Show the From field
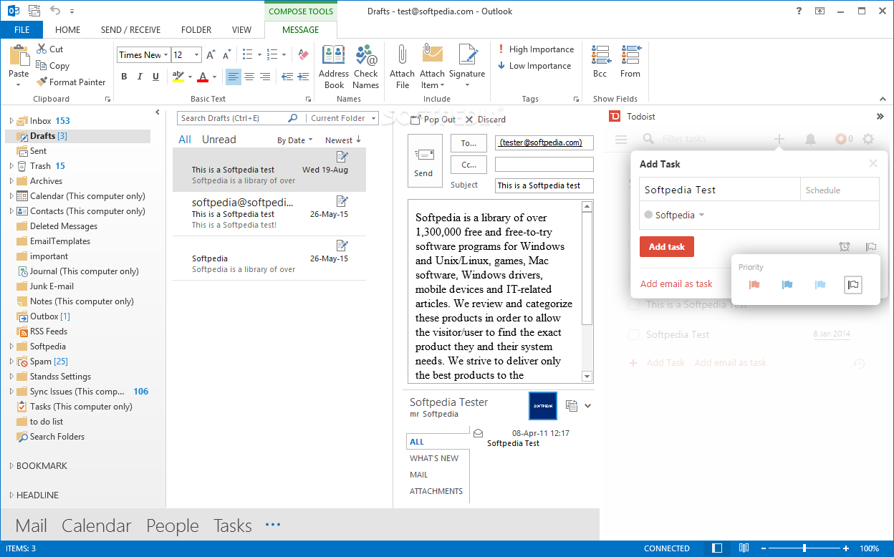 630,62
